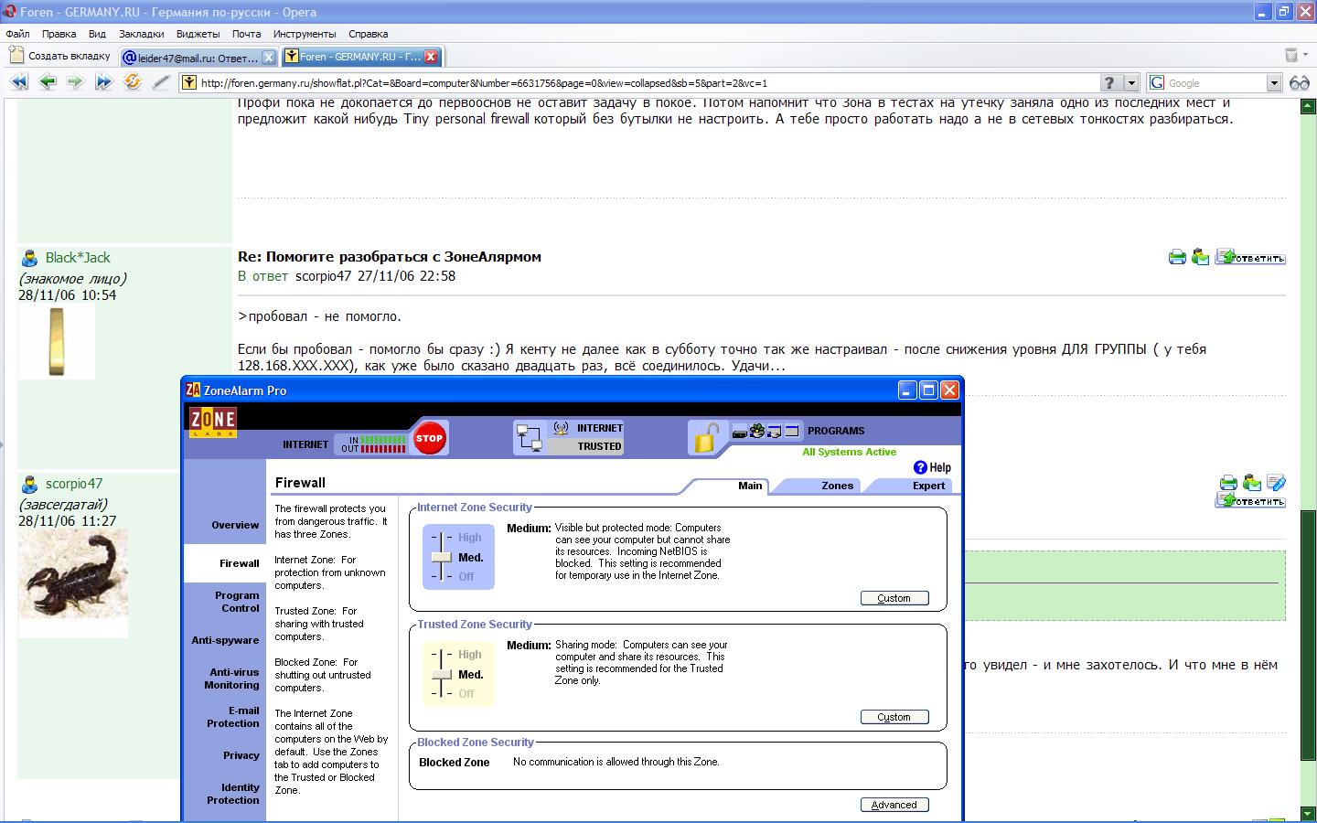
Task: Click the program icons next to PROGRAMS
Action: point(766,431)
